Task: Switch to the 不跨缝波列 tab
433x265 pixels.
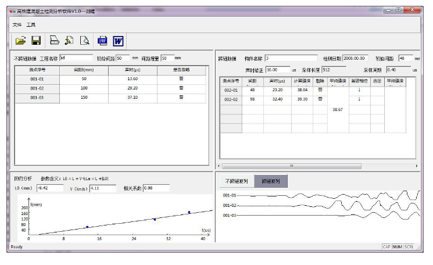Action: pyautogui.click(x=236, y=181)
